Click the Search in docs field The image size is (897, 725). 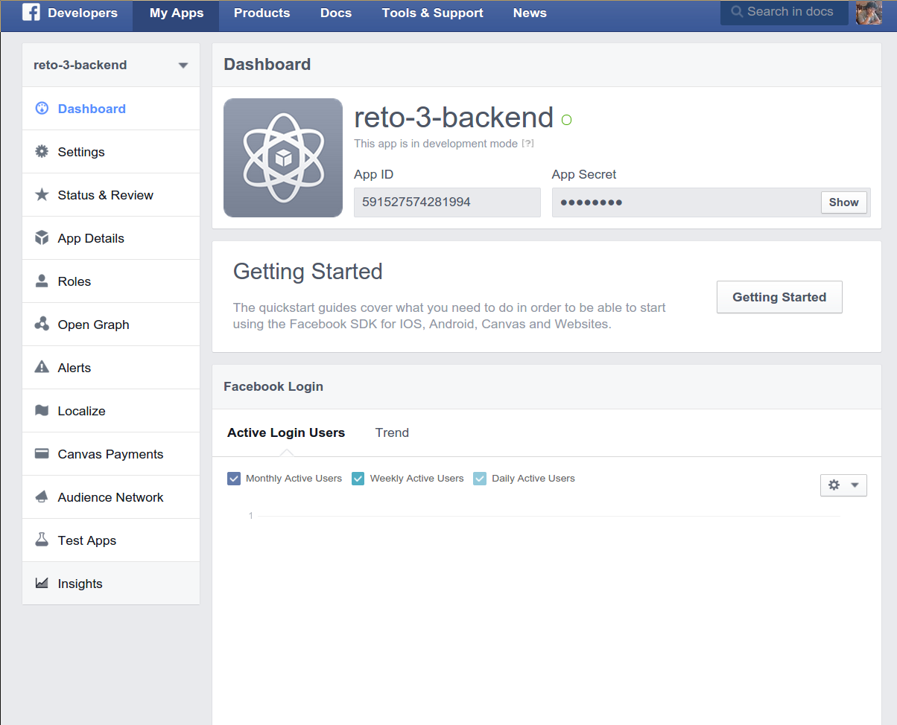[785, 12]
